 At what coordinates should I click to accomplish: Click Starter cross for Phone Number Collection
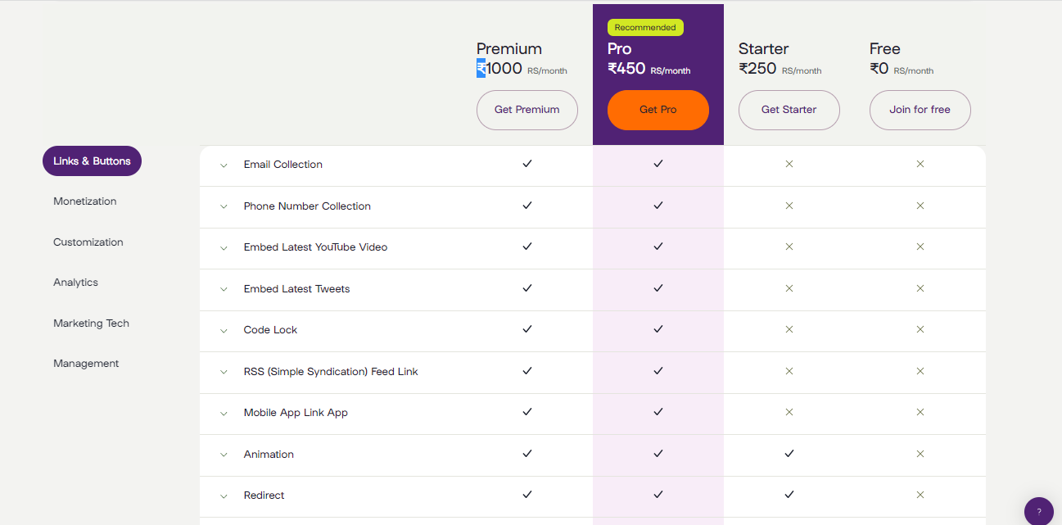tap(789, 206)
